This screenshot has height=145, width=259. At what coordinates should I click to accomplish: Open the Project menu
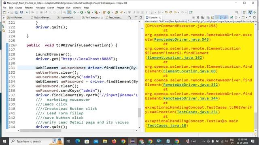(60, 8)
